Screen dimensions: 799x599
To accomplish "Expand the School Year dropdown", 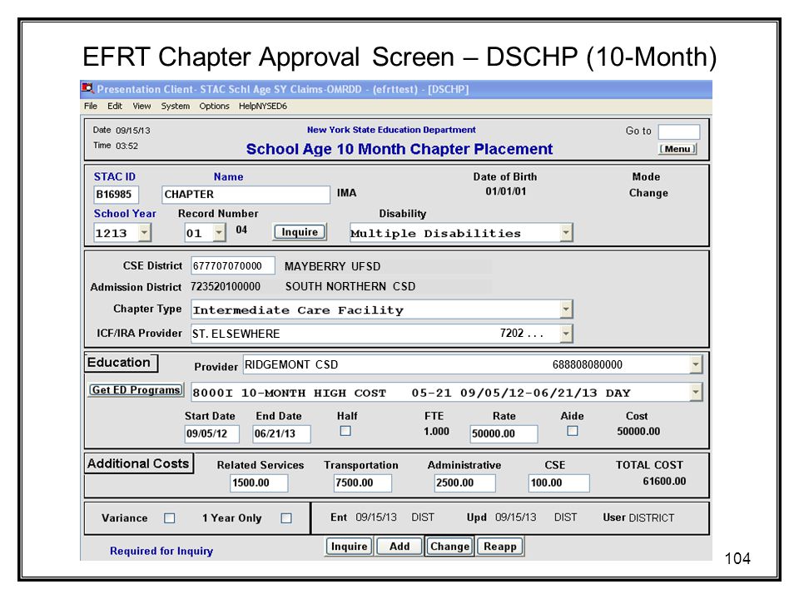I will (145, 233).
